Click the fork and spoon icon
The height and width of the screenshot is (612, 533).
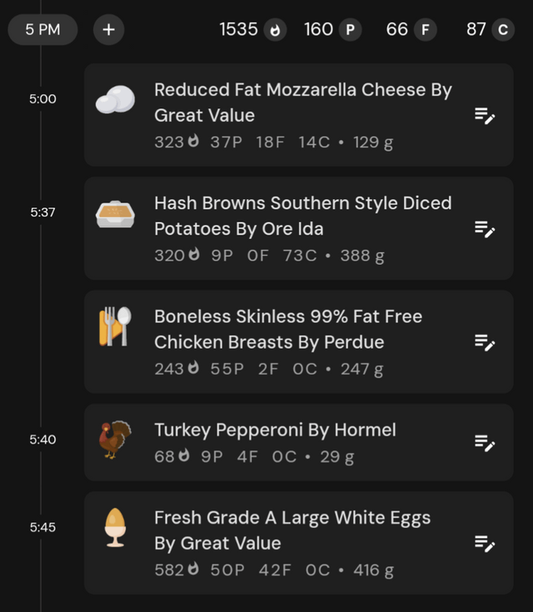pos(115,326)
